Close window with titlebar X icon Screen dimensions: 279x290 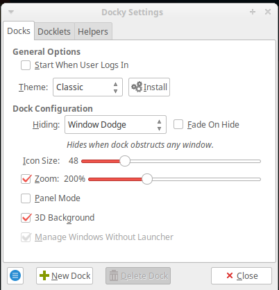tap(268, 12)
